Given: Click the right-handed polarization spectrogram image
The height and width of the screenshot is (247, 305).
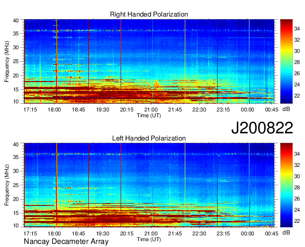Looking at the screenshot, I should click(x=149, y=61).
